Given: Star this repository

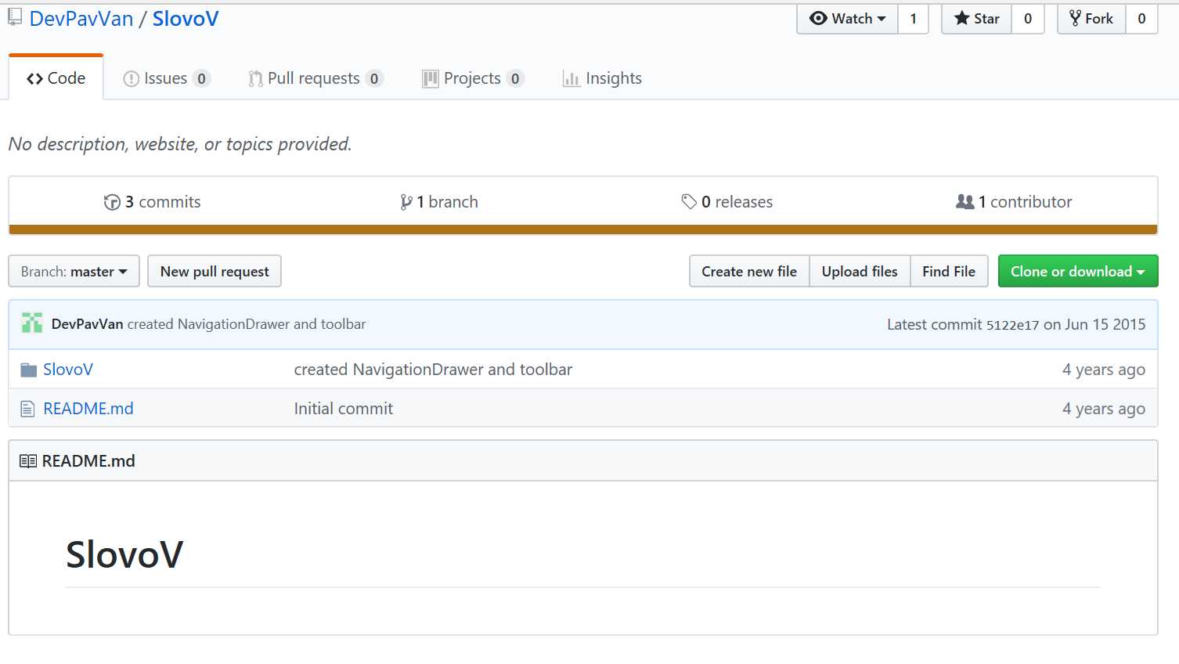Looking at the screenshot, I should tap(976, 19).
